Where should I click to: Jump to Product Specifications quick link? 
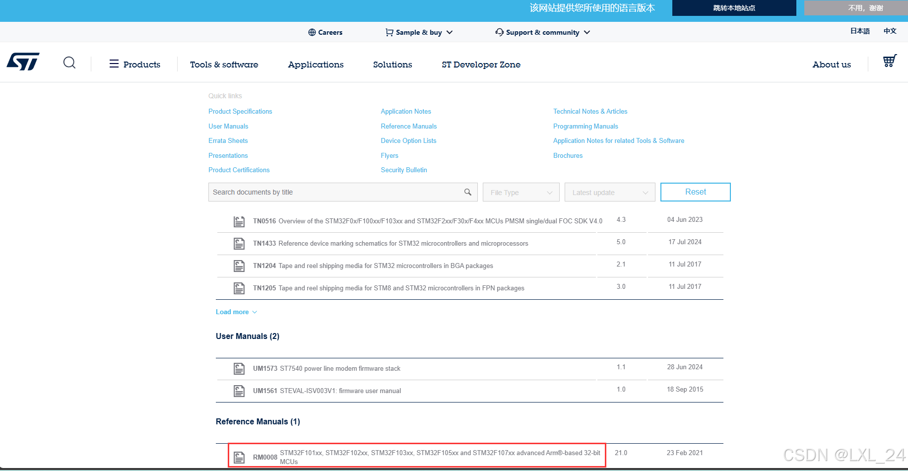point(240,112)
